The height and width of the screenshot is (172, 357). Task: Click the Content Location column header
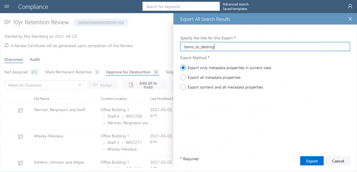(114, 99)
